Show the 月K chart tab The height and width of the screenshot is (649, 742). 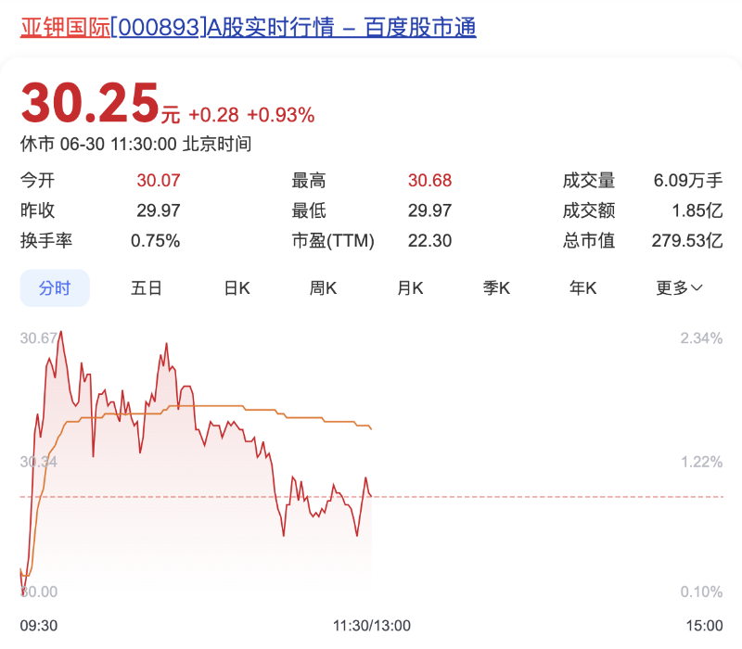[410, 287]
